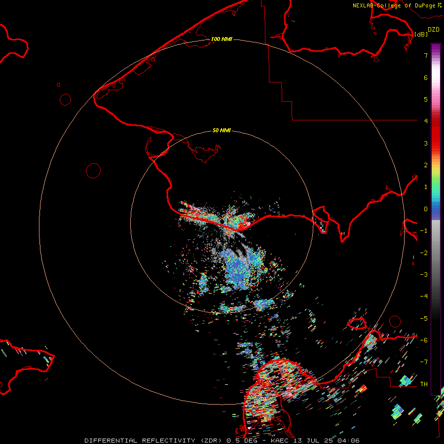This screenshot has width=444, height=444.
Task: Select the "DZD" product label
Action: pos(433,30)
